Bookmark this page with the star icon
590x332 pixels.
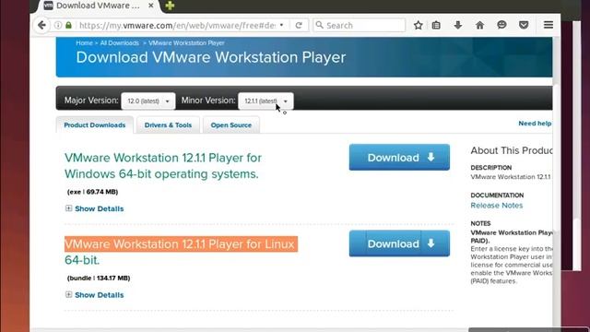click(418, 25)
